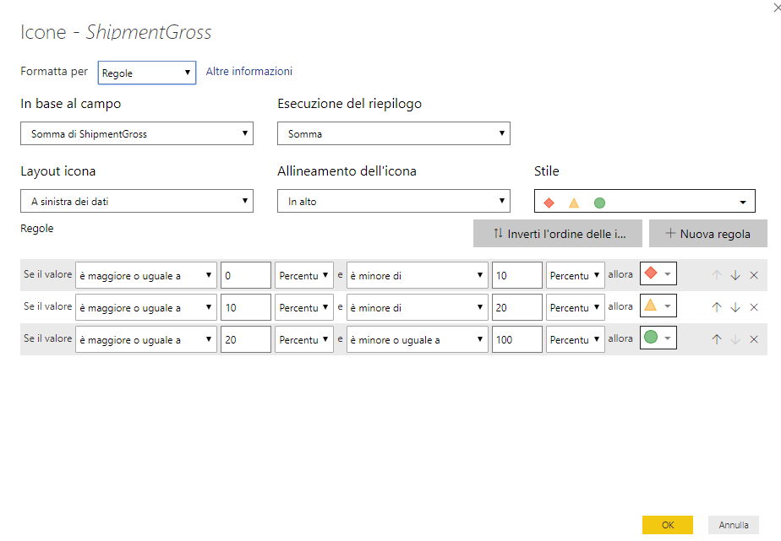Open second rule's 'è maggiore o uguale a' dropdown
The height and width of the screenshot is (541, 781).
click(146, 307)
